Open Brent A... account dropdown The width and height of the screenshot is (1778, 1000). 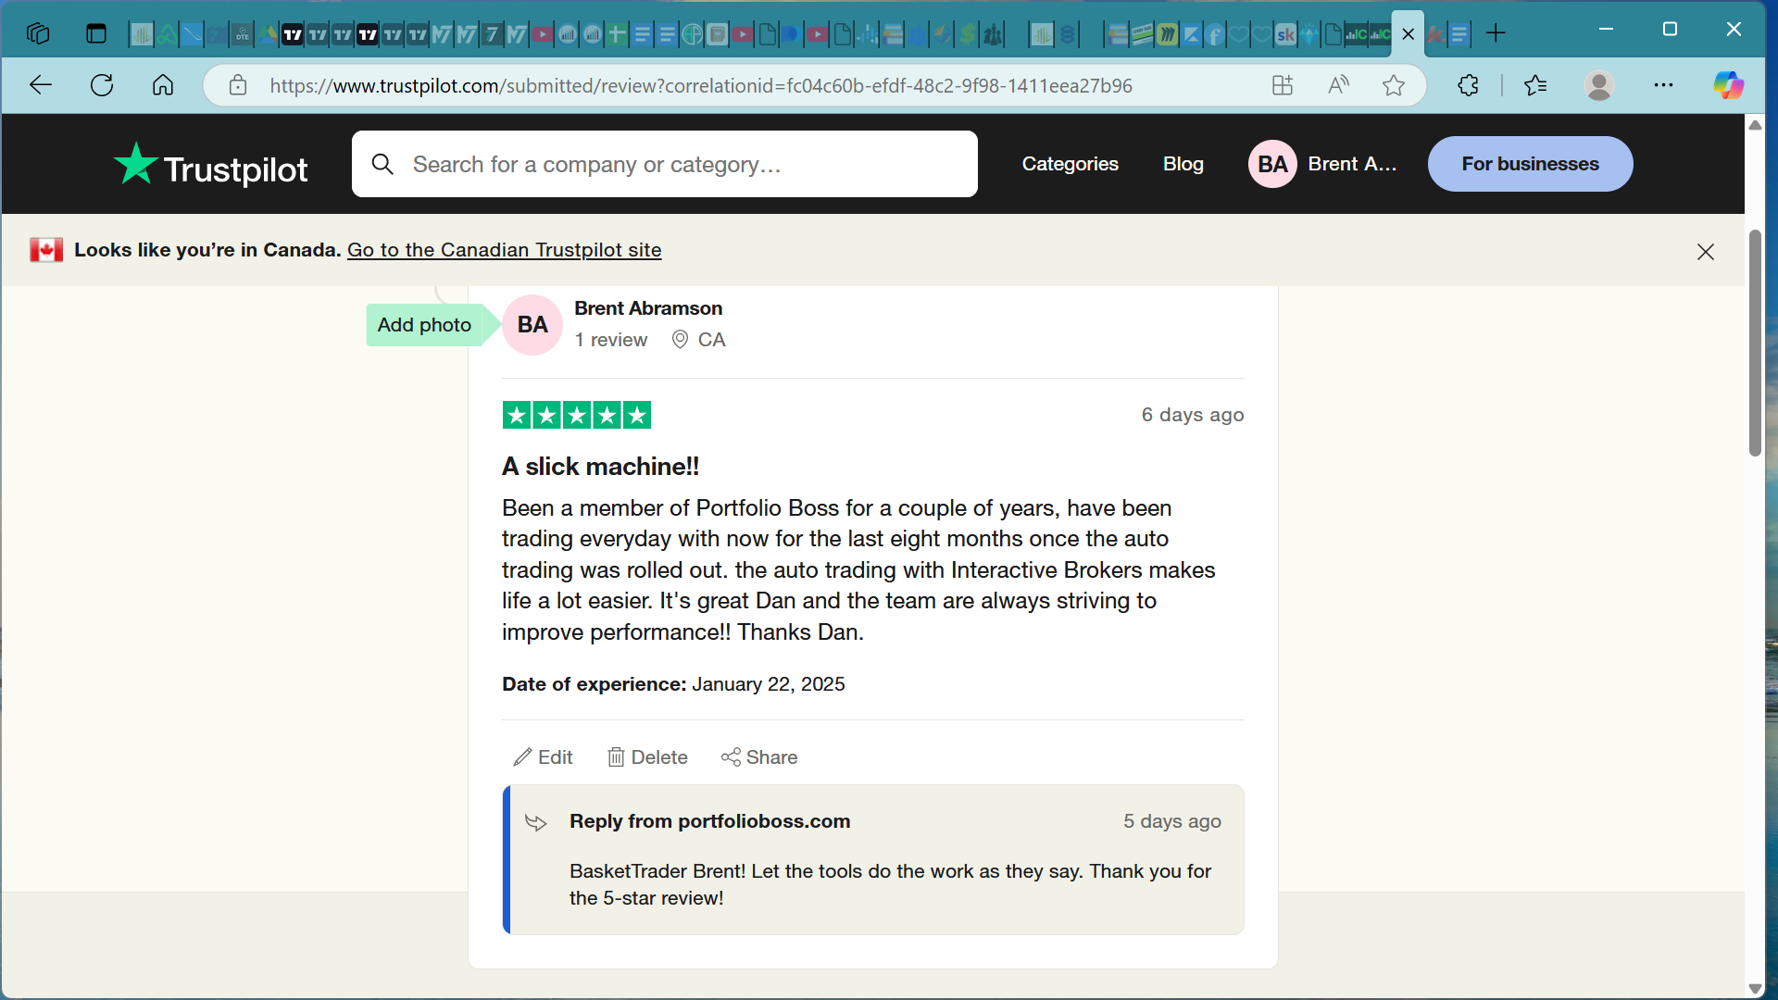click(1351, 164)
